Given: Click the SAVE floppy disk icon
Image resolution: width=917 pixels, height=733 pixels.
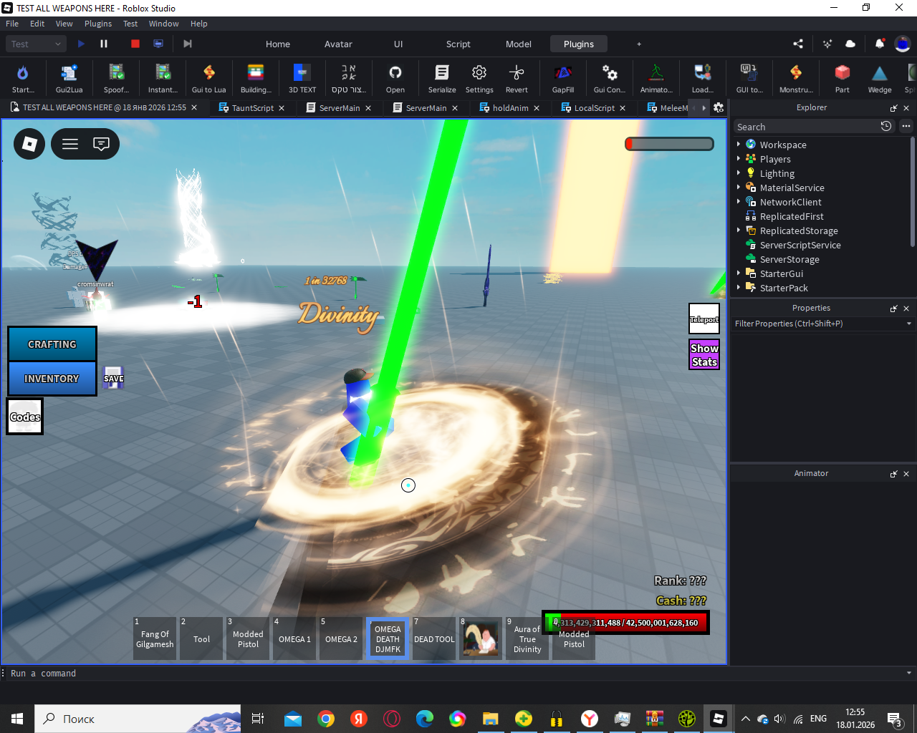Looking at the screenshot, I should pos(113,378).
